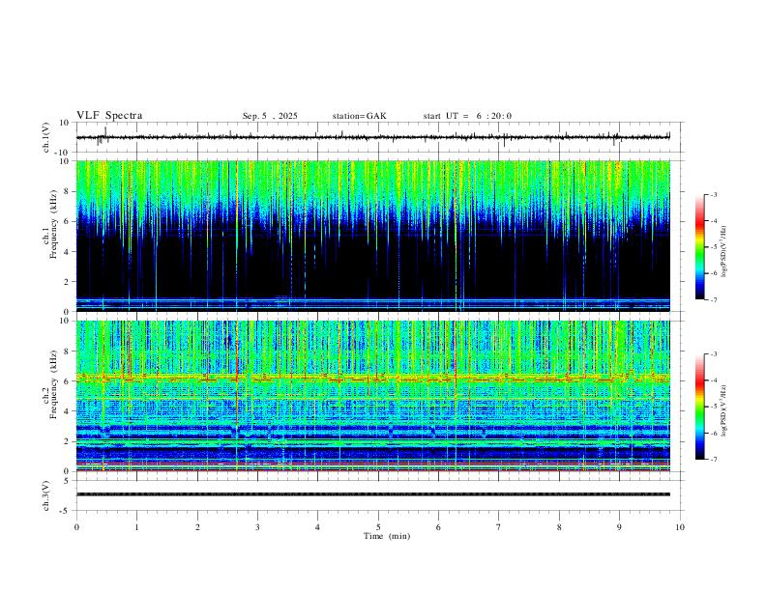Click the "8" tick on the time axis
This screenshot has width=766, height=591.
[x=559, y=527]
